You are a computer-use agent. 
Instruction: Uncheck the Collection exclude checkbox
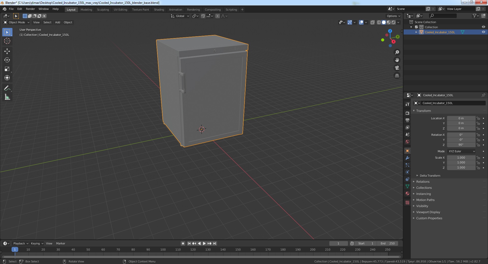(416, 27)
